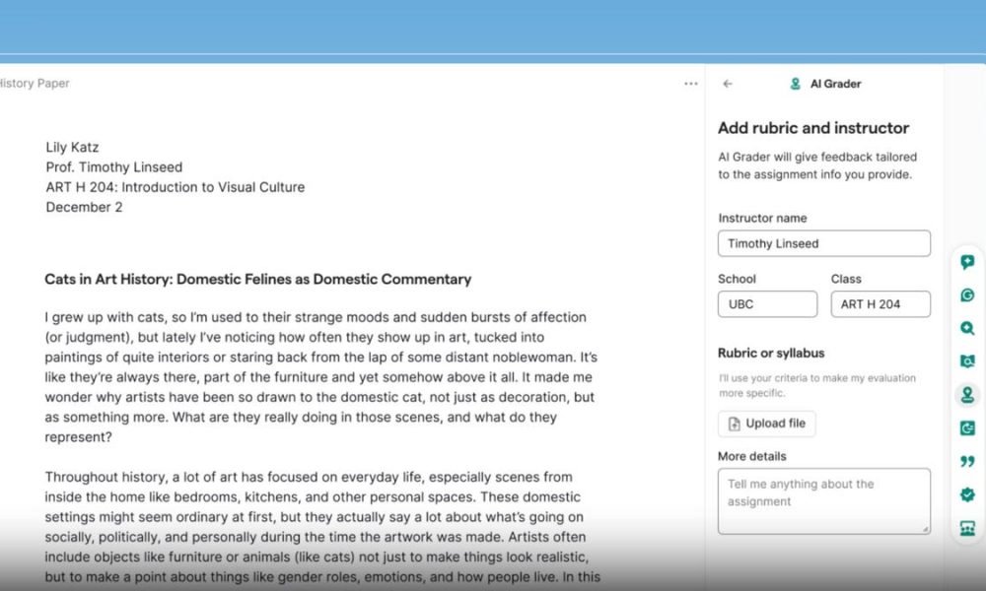This screenshot has height=591, width=986.
Task: Click the 'Class' field label
Action: (x=846, y=279)
